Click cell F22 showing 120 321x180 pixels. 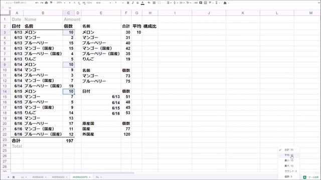[x=126, y=134]
